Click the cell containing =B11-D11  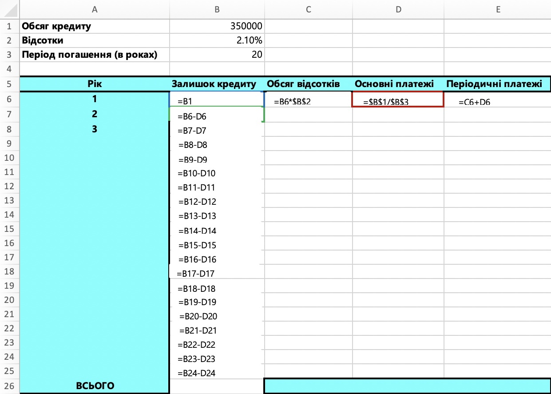[x=217, y=187]
